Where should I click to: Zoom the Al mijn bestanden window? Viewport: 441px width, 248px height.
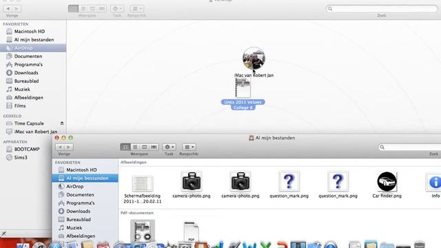(70, 138)
